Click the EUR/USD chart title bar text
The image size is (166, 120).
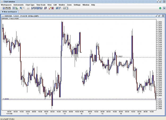(22, 16)
